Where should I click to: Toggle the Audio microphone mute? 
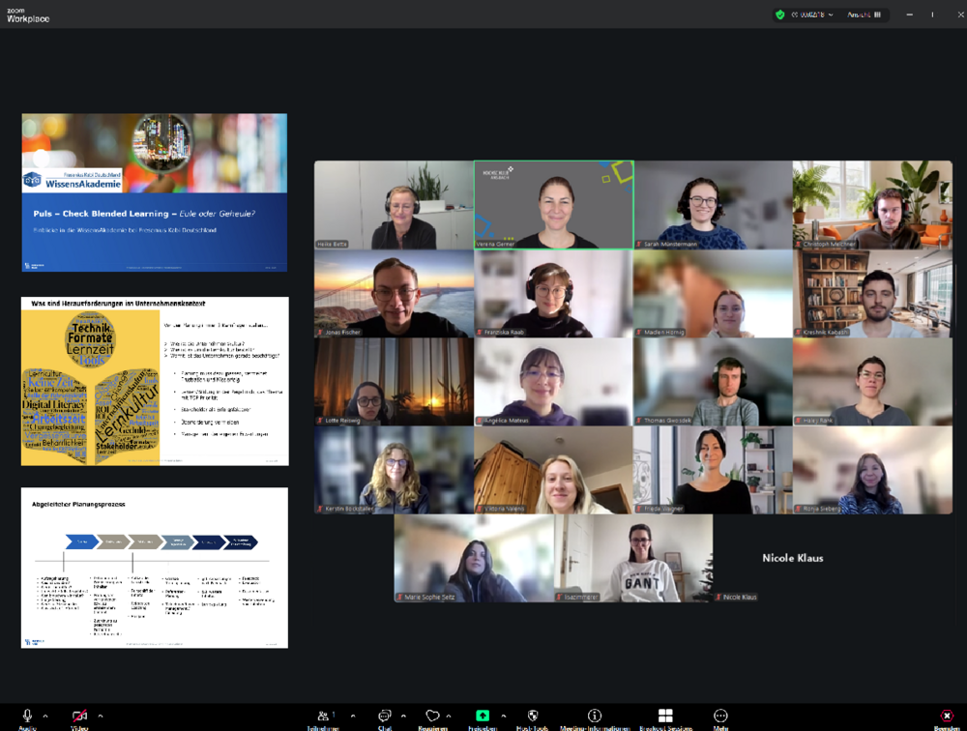coord(27,716)
